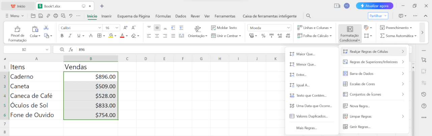This screenshot has height=136, width=432.
Task: Open the font size 16 dropdown
Action: (117, 28)
